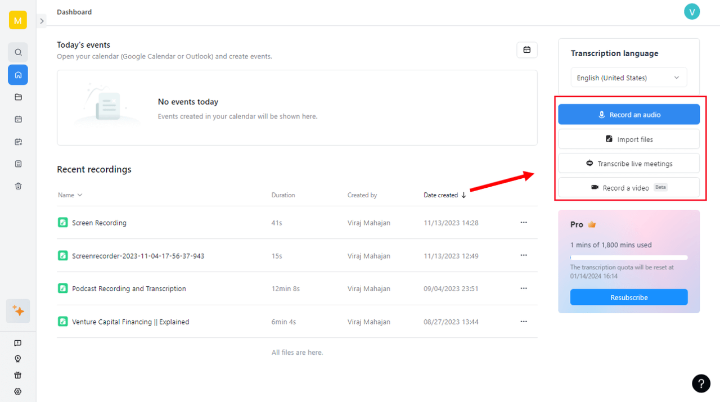Open the settings gear icon
The height and width of the screenshot is (402, 720).
pos(18,391)
